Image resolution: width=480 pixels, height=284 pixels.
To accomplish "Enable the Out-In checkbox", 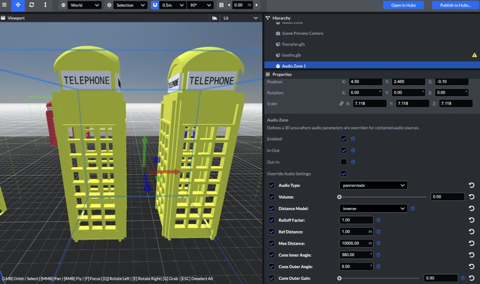I will 344,162.
